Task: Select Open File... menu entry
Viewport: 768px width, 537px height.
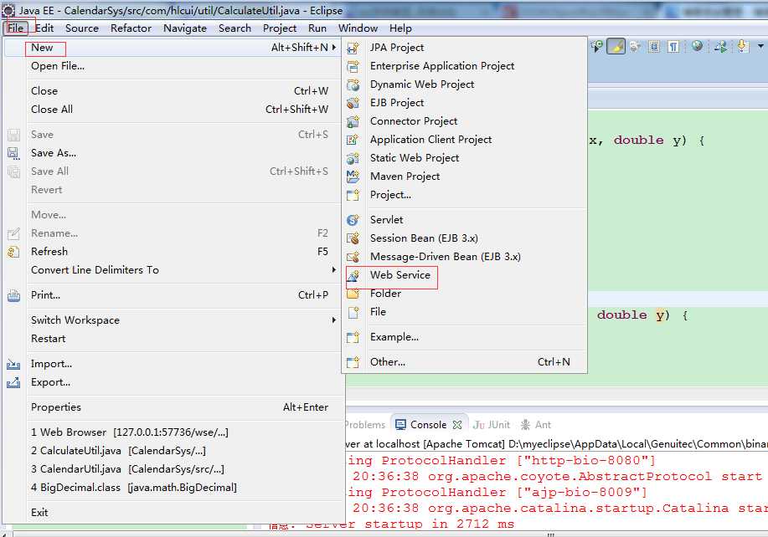Action: (x=174, y=66)
